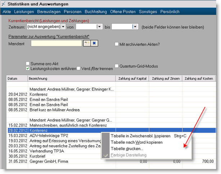Screen dimensions: 221x174
Task: Toggle 'Quantum-Grid-Modus' checkbox
Action: coord(117,66)
